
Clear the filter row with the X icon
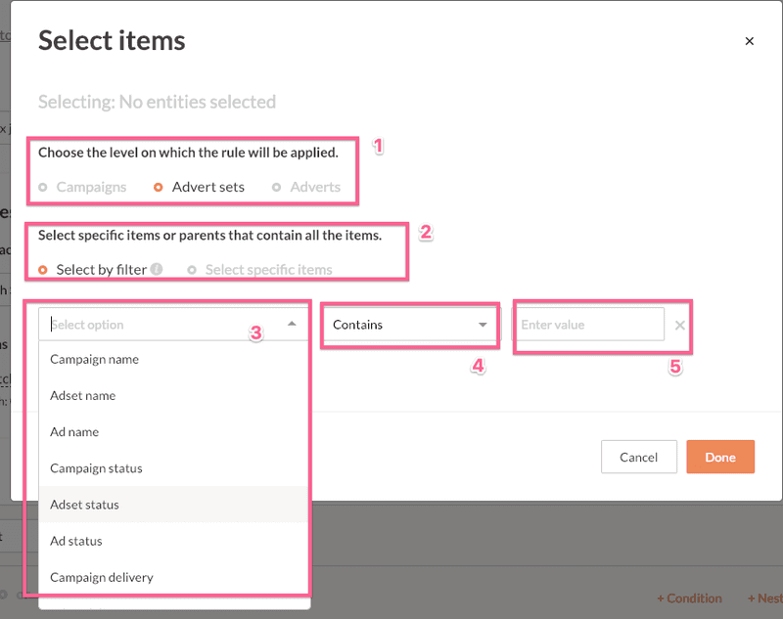(680, 325)
